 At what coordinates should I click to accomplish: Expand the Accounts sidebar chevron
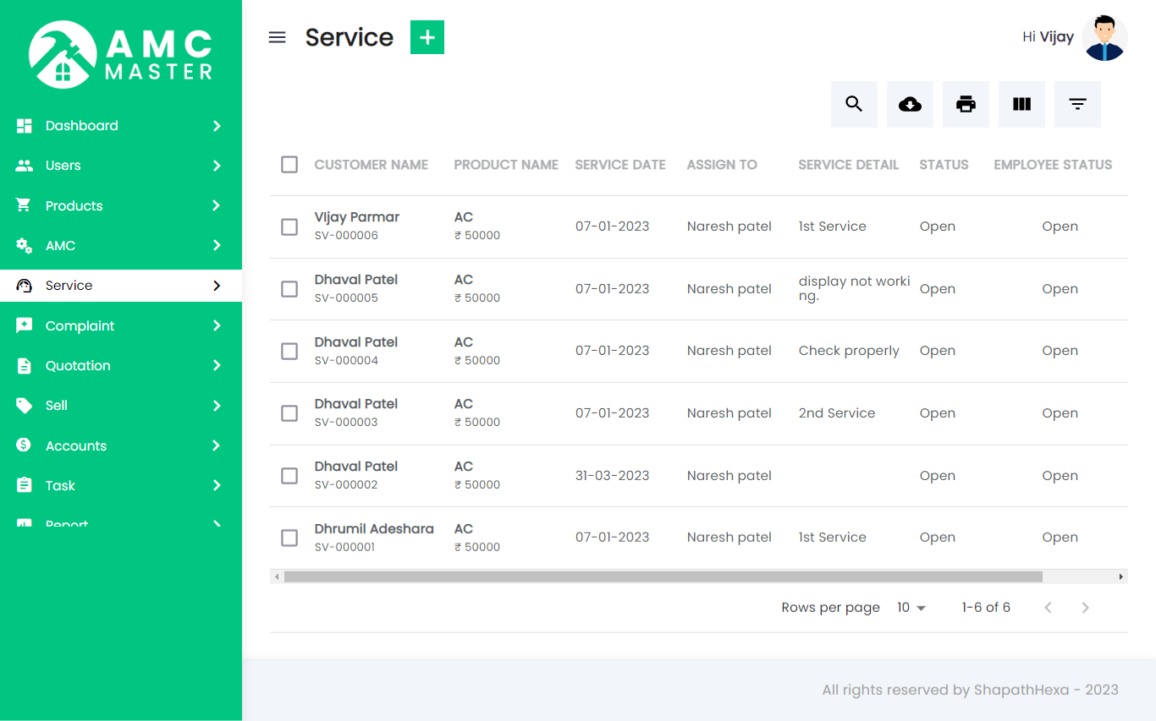click(x=217, y=445)
